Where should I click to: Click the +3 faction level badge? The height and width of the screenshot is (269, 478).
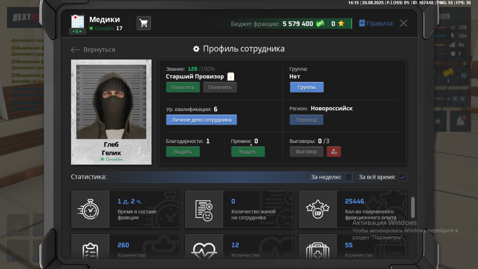point(77,31)
